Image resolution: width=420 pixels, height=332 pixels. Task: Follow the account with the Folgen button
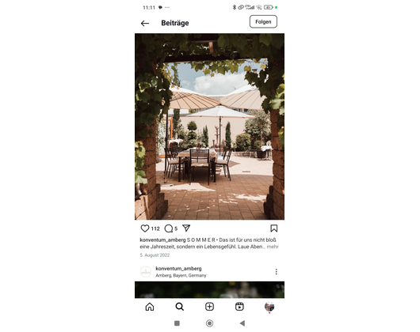tap(263, 21)
